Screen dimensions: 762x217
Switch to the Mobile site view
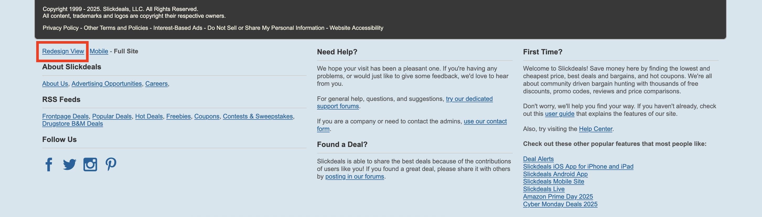[99, 51]
